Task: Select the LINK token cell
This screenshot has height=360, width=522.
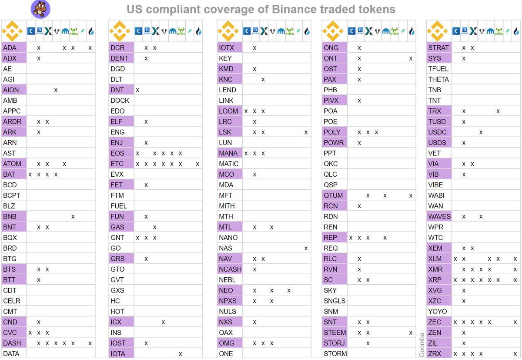Action: [230, 101]
